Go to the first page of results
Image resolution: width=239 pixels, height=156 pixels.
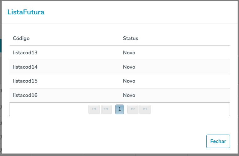[94, 109]
